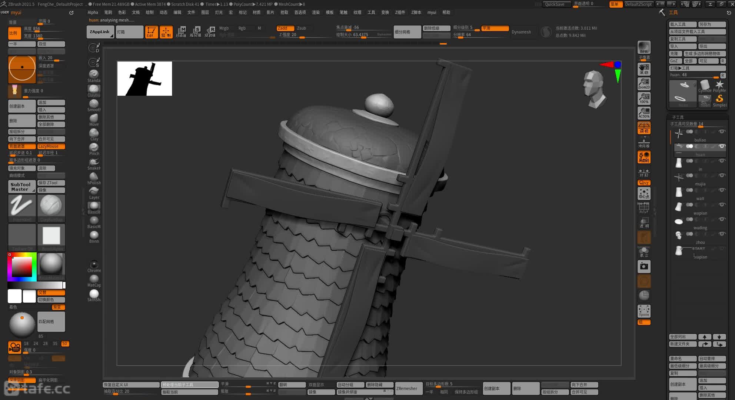Image resolution: width=735 pixels, height=400 pixels.
Task: Set view to 100% actual size
Action: 644,99
